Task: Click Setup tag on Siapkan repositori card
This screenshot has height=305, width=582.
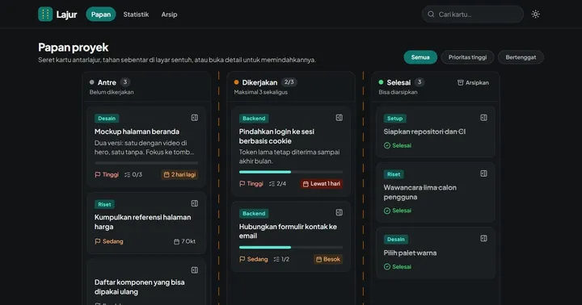Action: [395, 119]
